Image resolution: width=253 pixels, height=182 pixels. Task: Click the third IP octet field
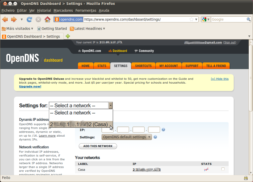[x=138, y=130]
